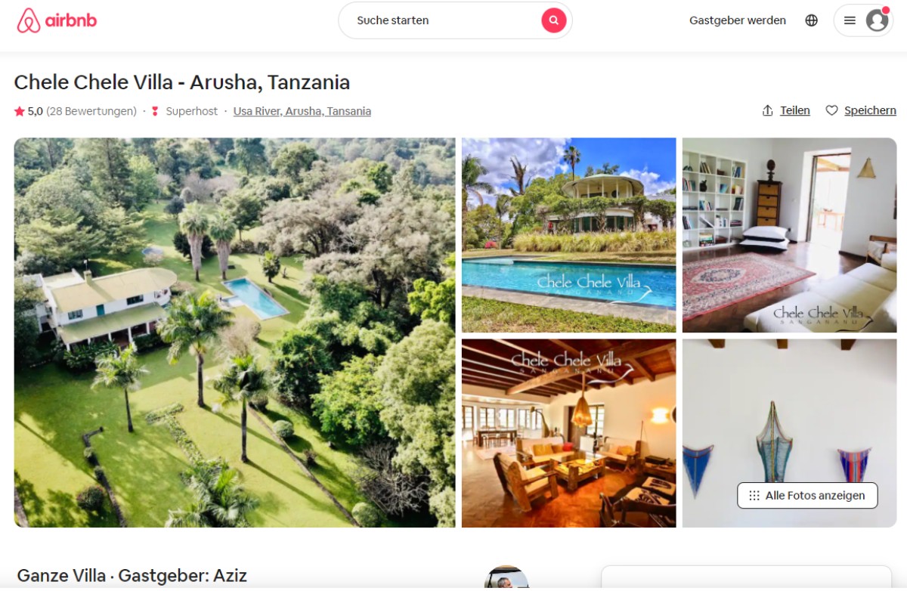Screen dimensions: 907x591
Task: Click the red search magnifier icon
Action: (553, 20)
